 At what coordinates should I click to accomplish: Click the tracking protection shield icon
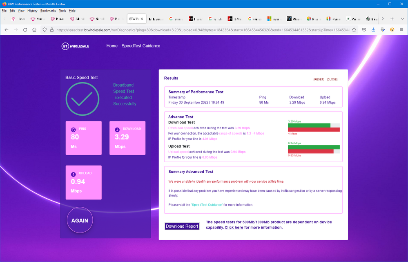(x=45, y=30)
